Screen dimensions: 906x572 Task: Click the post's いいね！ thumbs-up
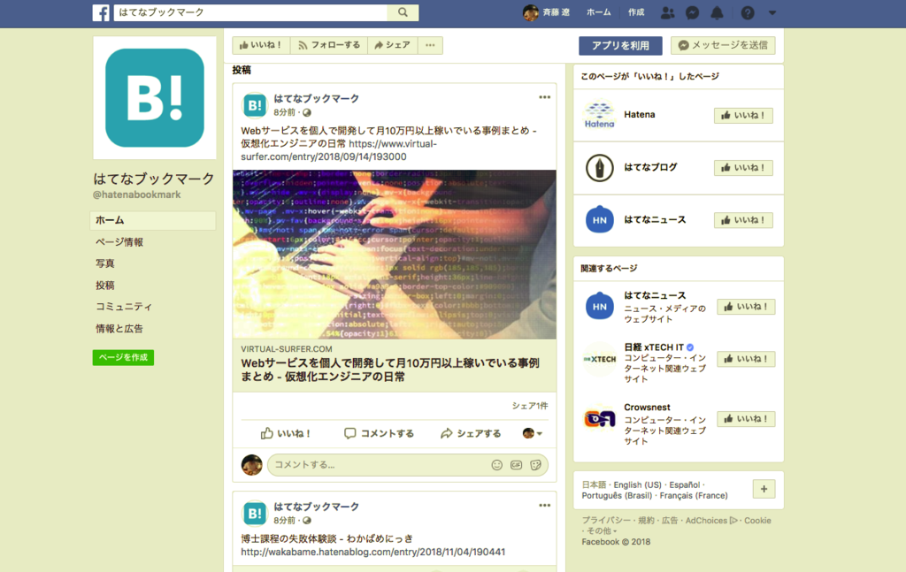point(286,433)
